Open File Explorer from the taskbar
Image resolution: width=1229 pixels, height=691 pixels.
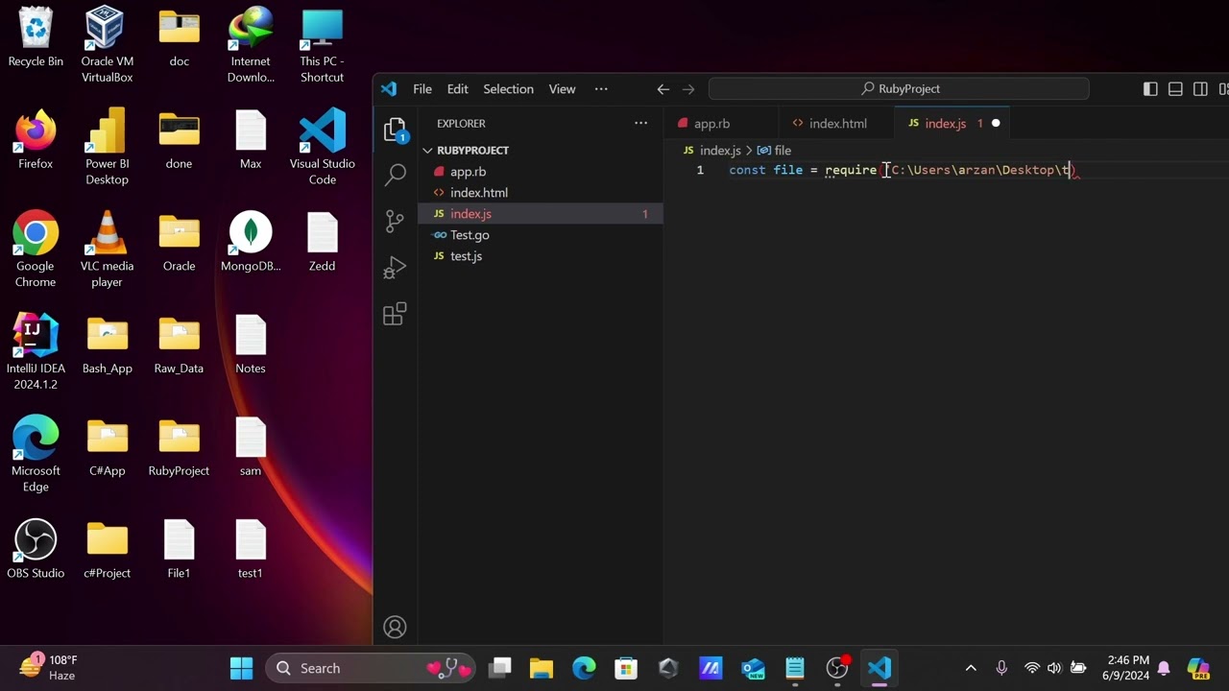[x=541, y=668]
